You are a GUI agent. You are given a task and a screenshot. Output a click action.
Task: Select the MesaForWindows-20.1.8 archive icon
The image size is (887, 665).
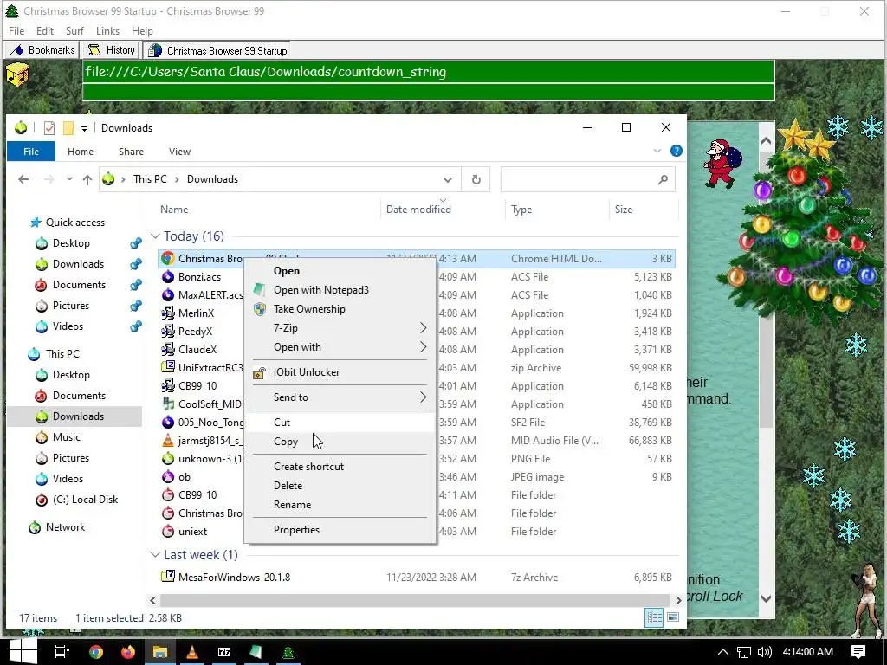(168, 577)
